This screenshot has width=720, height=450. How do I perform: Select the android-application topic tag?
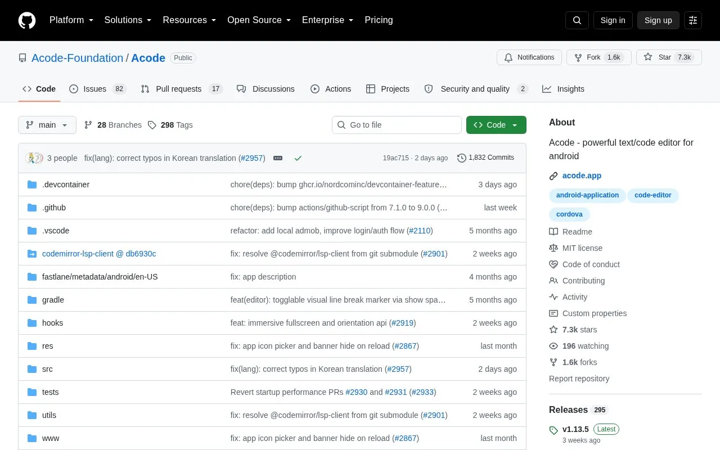[587, 195]
